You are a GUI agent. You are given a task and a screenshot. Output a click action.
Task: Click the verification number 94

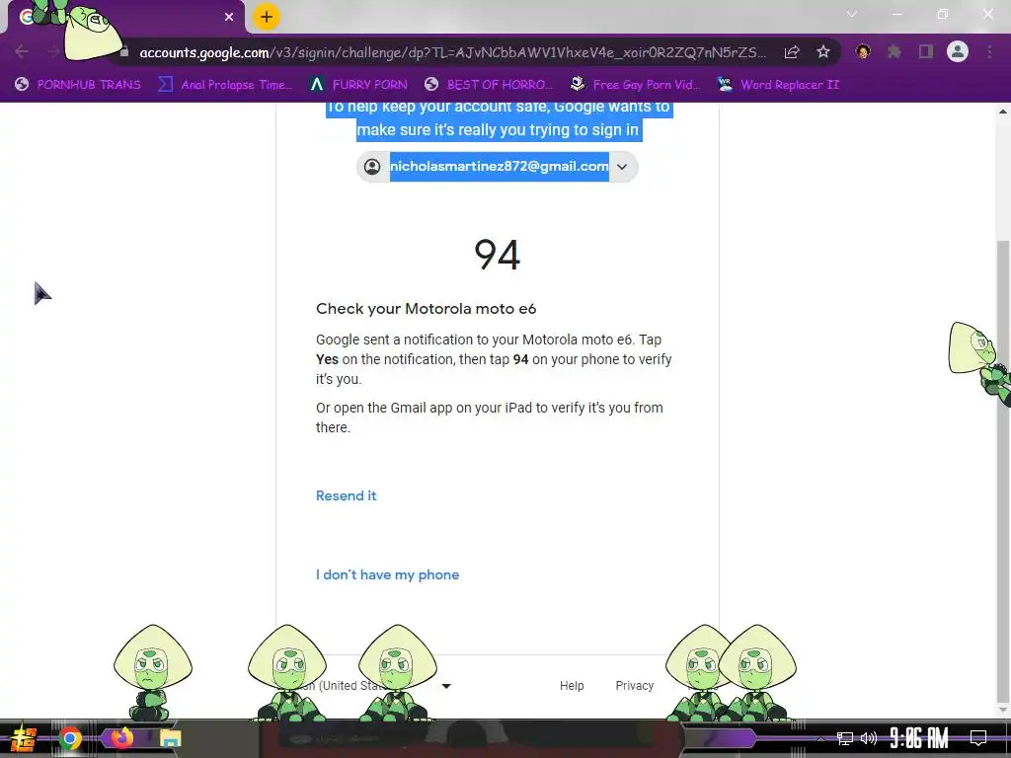[x=498, y=256]
